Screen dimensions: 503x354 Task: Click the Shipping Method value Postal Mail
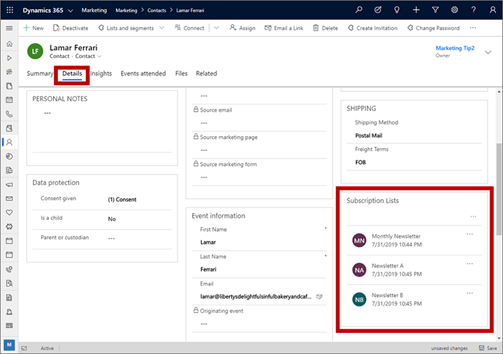point(369,135)
